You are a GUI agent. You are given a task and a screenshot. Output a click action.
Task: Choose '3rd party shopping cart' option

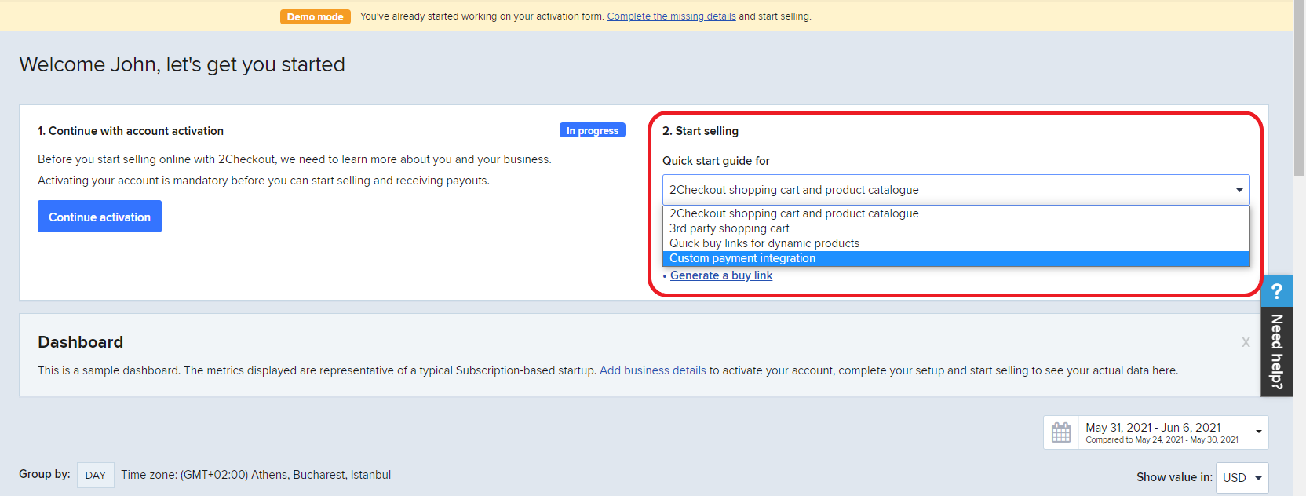[x=956, y=228]
